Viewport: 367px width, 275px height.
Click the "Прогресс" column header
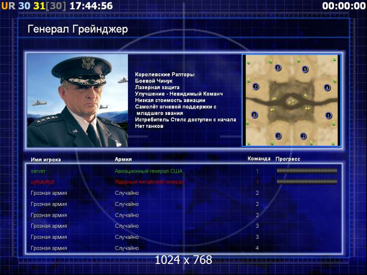pyautogui.click(x=288, y=159)
